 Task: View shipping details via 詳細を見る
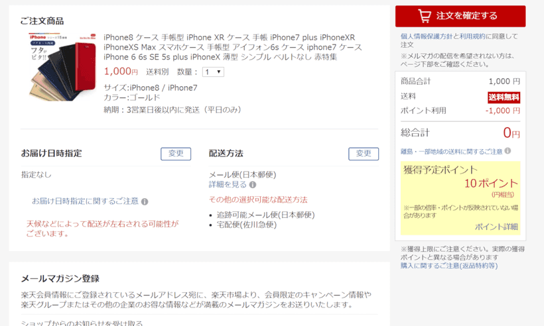(228, 185)
